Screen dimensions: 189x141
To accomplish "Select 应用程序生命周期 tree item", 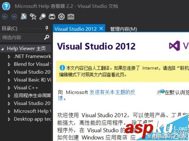I will pyautogui.click(x=33, y=96).
